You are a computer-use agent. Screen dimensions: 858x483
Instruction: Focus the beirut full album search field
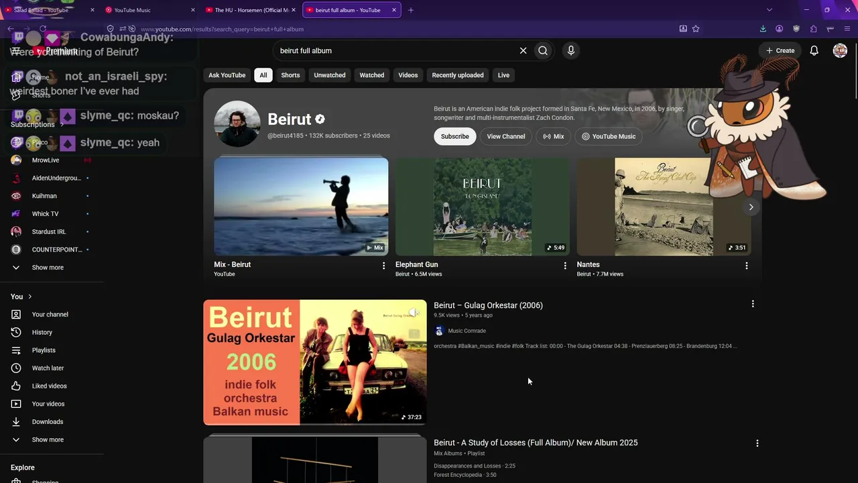click(395, 50)
